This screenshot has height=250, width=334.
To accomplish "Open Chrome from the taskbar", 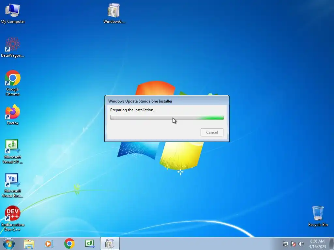I will tap(69, 244).
